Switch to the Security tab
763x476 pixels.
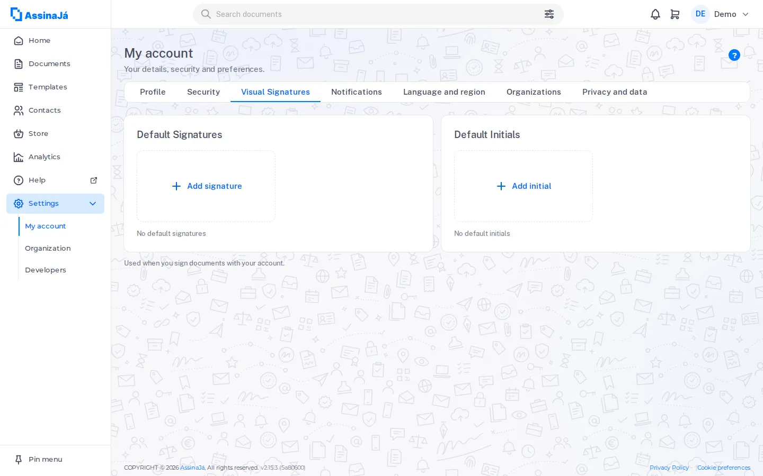tap(203, 92)
